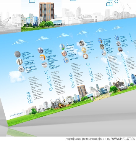Click the glass facade circle in Алюмопласт column
Screen dimensions: 136x141
pyautogui.click(x=116, y=38)
